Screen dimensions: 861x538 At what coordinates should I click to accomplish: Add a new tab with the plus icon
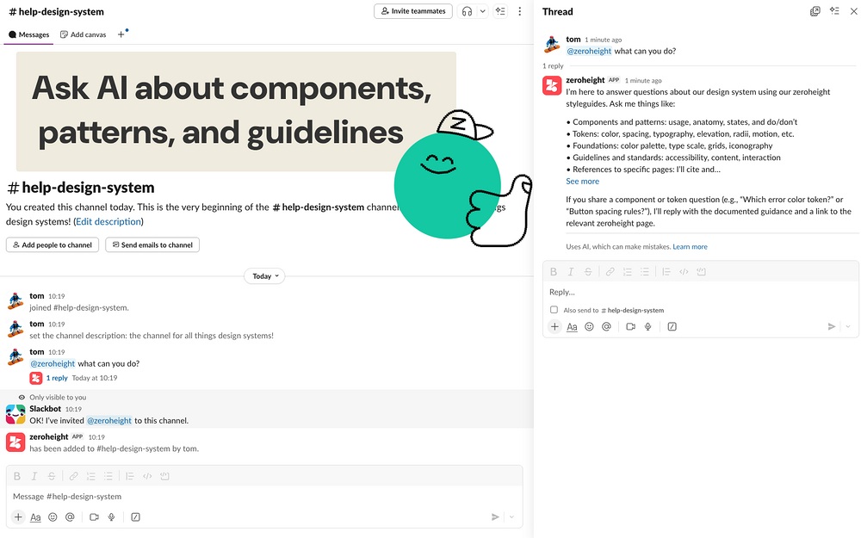[121, 34]
